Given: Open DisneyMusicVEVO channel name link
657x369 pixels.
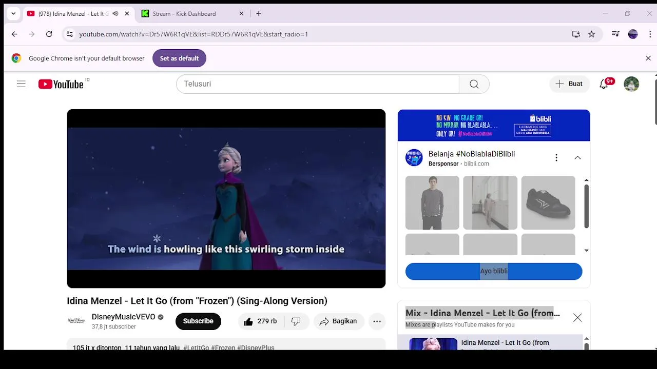Looking at the screenshot, I should coord(123,317).
